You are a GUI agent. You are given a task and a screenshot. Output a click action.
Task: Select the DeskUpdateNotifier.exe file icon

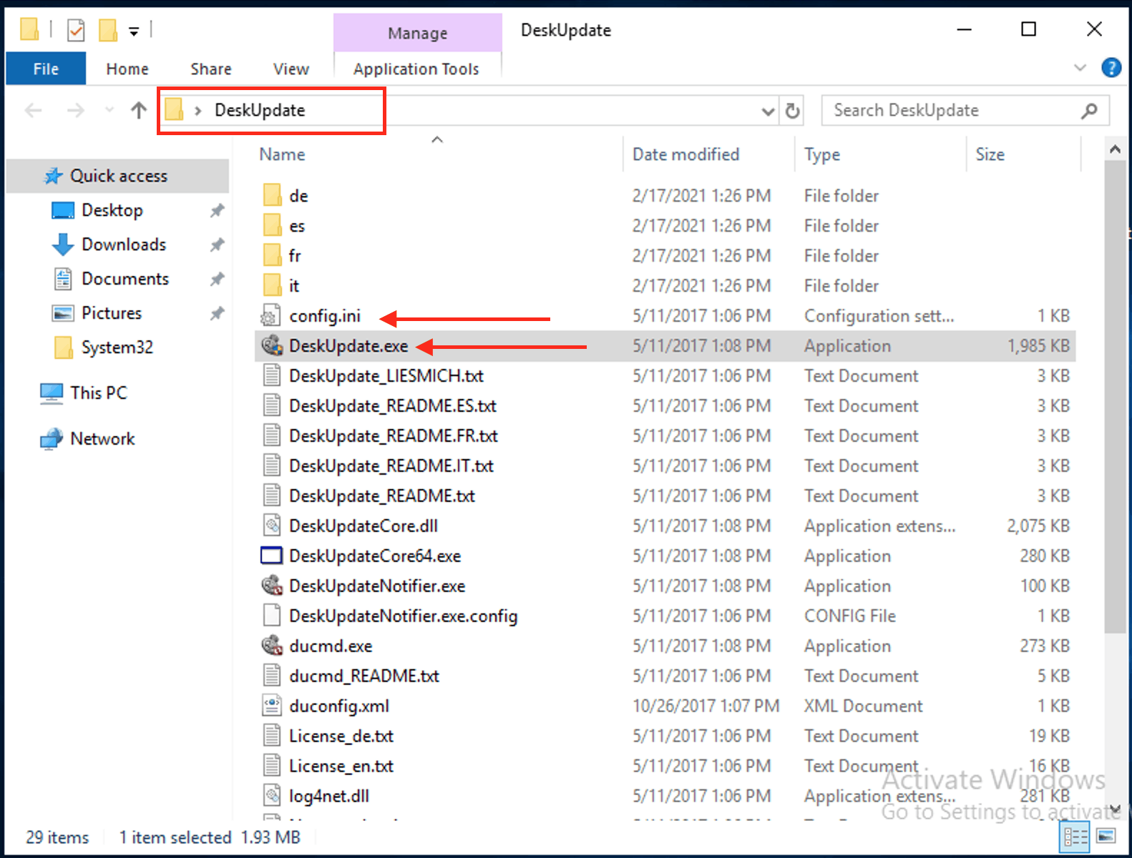(272, 586)
